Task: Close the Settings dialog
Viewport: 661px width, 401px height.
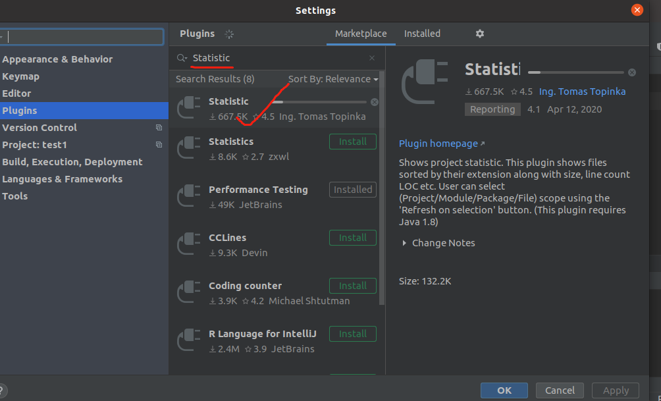Action: click(x=637, y=10)
